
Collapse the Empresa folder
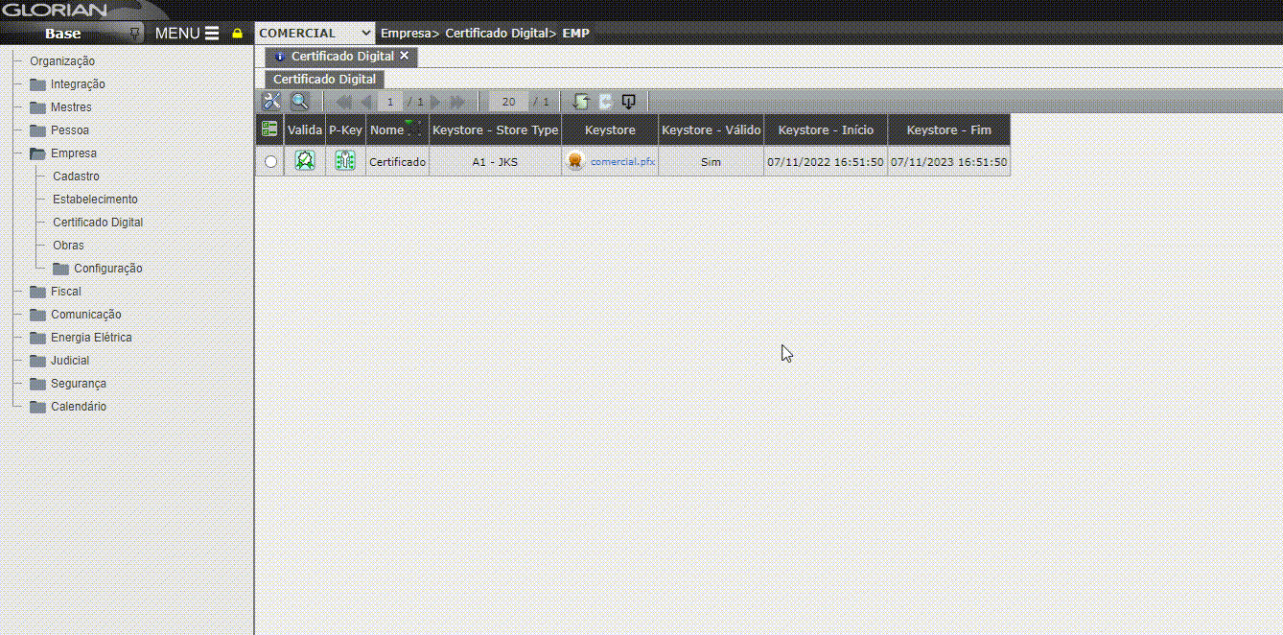pyautogui.click(x=38, y=153)
